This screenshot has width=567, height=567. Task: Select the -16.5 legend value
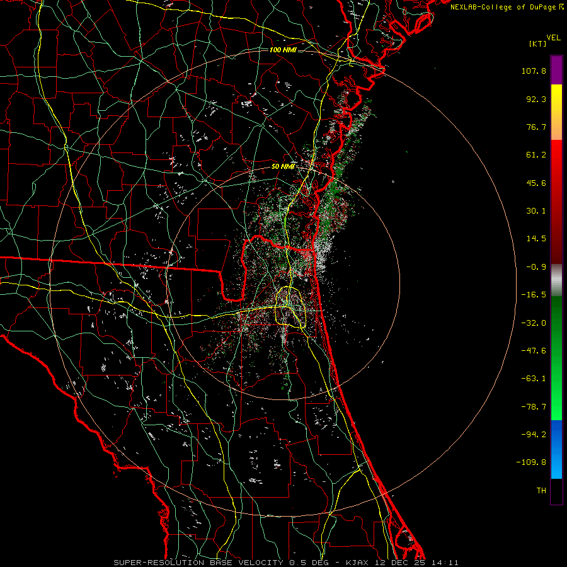pyautogui.click(x=534, y=295)
